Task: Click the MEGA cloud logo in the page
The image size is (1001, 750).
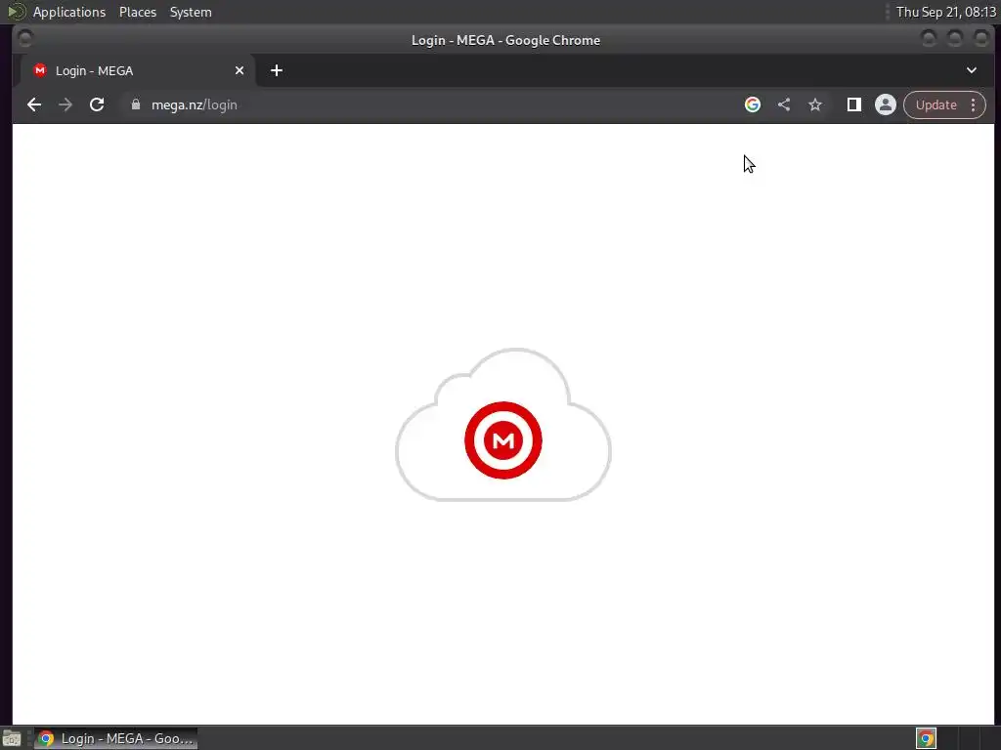Action: 503,426
